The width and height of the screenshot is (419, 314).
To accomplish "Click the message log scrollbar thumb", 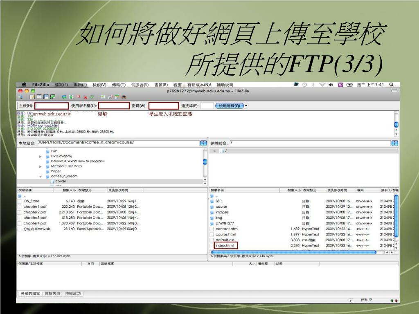I will click(396, 124).
